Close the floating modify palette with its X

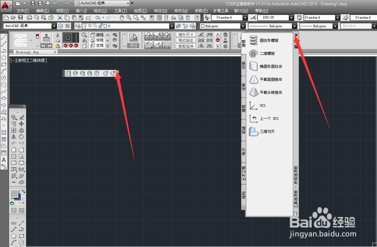[24, 106]
